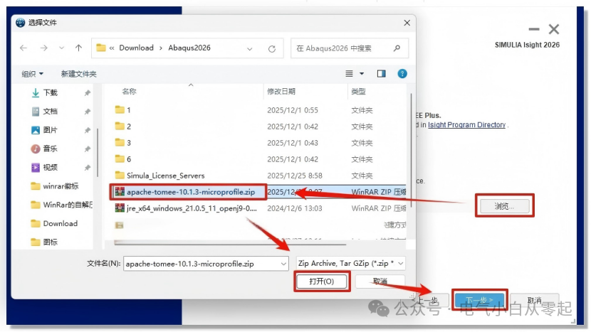Screen dimensions: 591x332
Task: Close the SIMULIA Isight installer window
Action: 554,29
